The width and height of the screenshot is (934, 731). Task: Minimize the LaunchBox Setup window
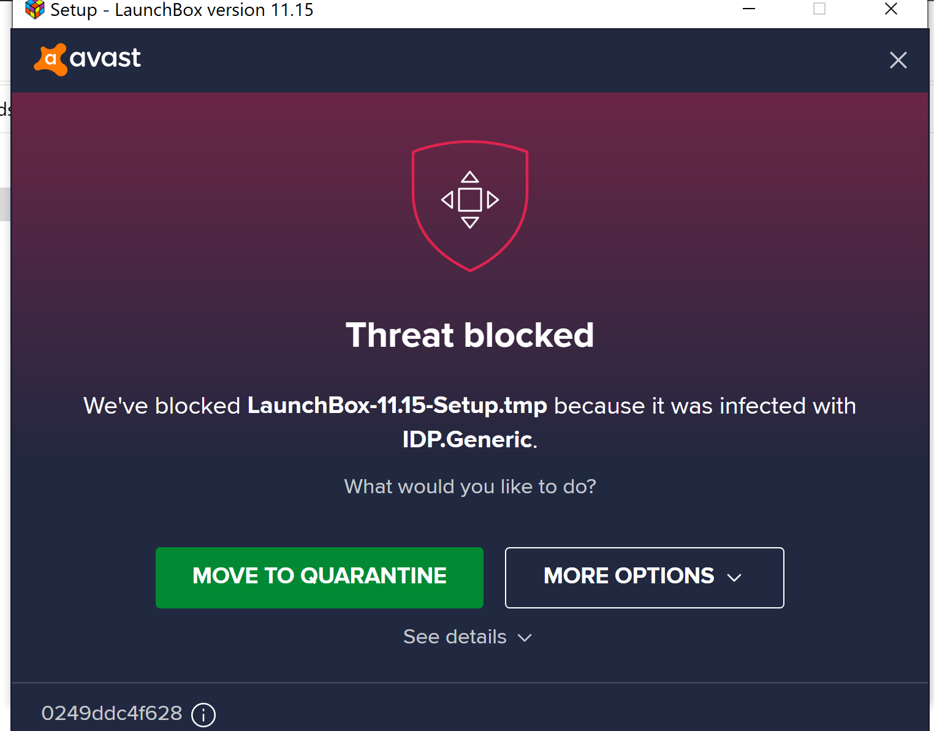(749, 9)
